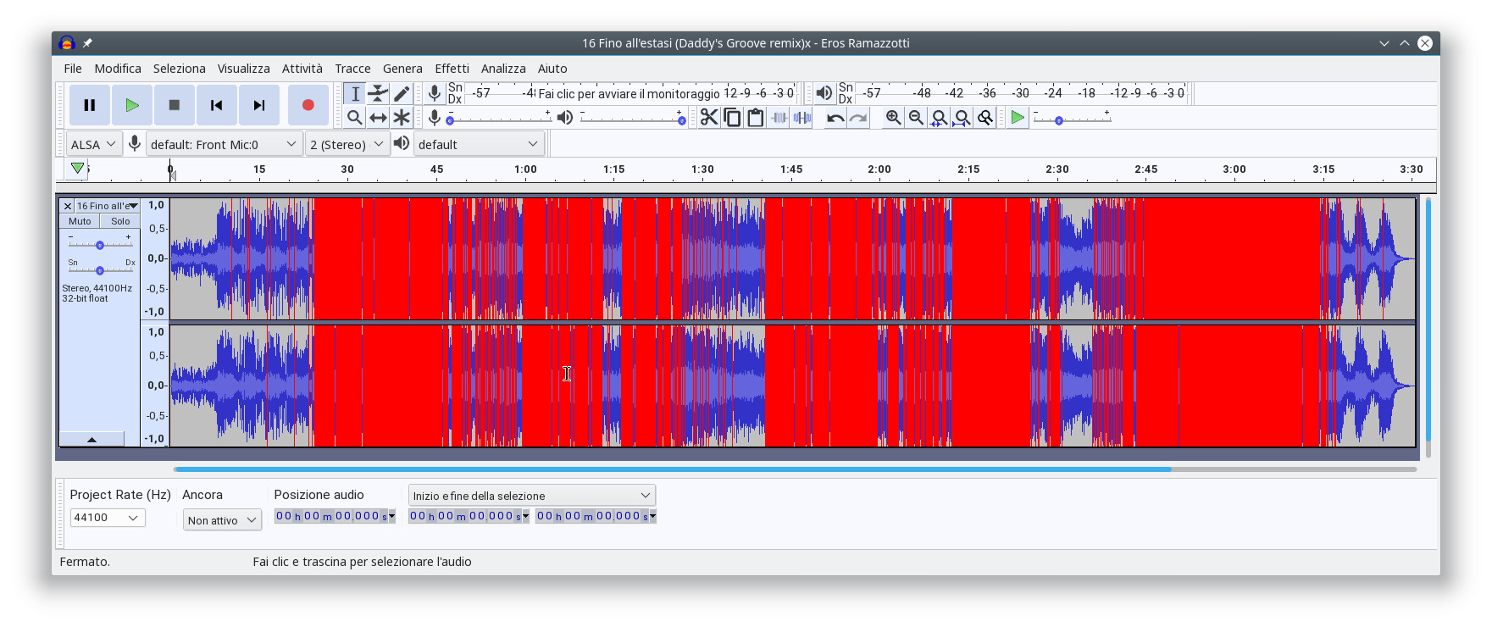Open the Modifica menu
Image resolution: width=1492 pixels, height=627 pixels.
[x=118, y=69]
